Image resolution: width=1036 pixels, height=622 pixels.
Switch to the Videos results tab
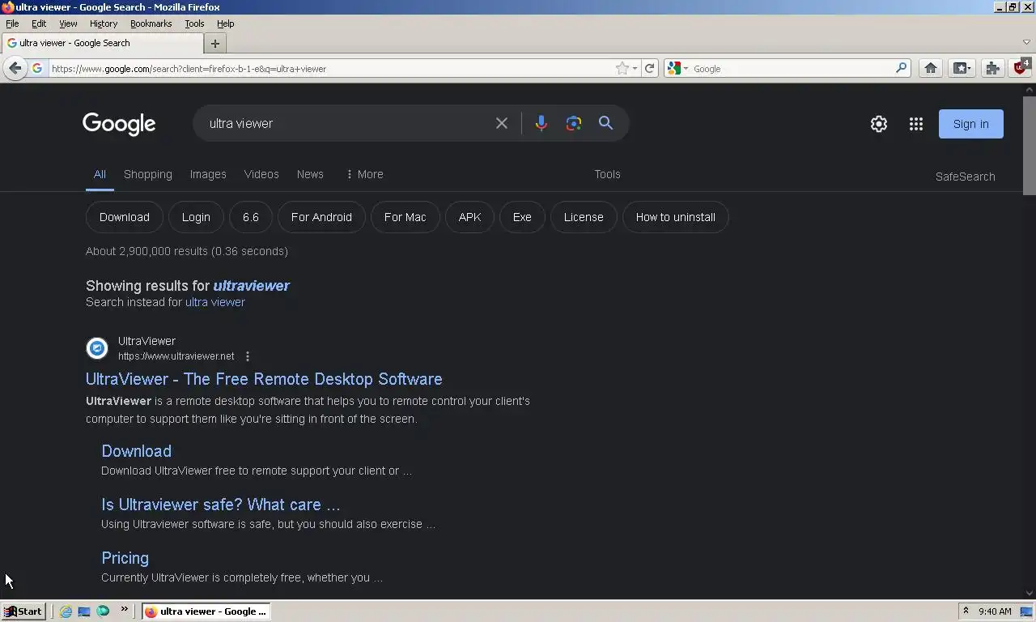[x=261, y=174]
